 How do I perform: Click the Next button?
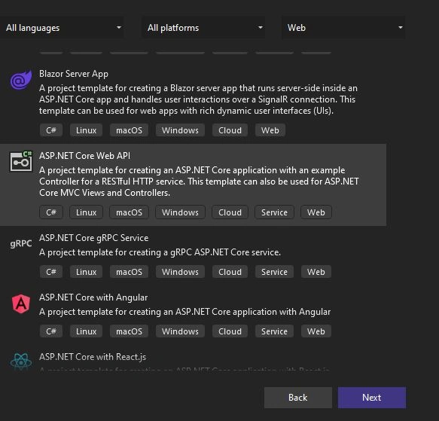[x=372, y=398]
